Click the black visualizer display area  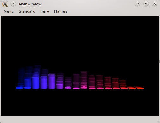pyautogui.click(x=80, y=66)
